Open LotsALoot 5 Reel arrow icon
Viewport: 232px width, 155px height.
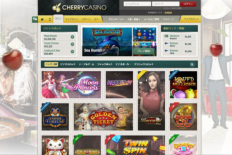(72, 52)
